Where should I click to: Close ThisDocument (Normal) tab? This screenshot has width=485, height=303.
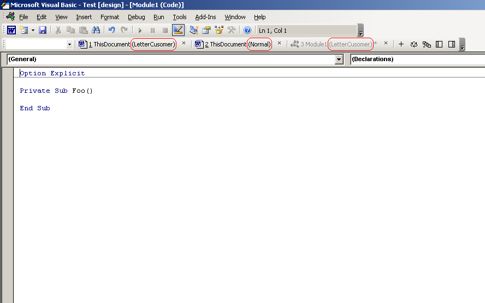tap(279, 43)
